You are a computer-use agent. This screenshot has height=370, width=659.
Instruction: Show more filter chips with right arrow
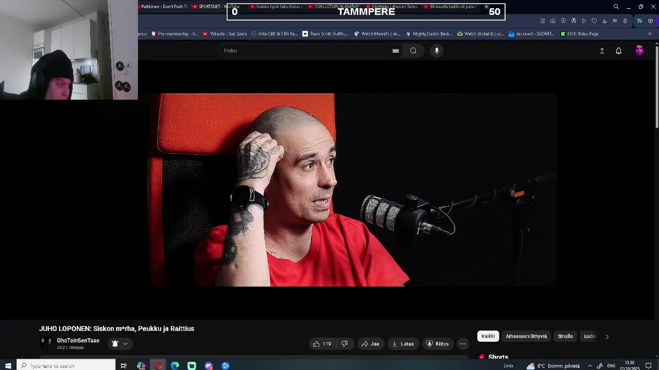607,337
